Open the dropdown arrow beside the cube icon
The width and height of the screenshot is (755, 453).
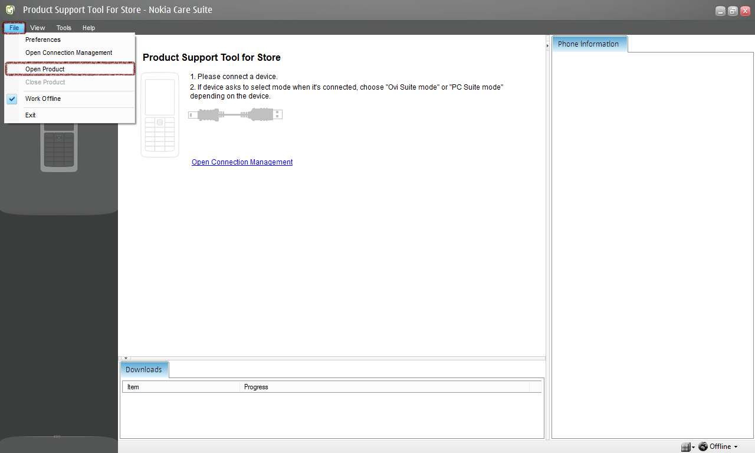693,447
